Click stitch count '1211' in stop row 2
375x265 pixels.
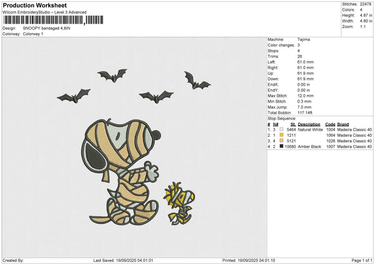coord(291,136)
